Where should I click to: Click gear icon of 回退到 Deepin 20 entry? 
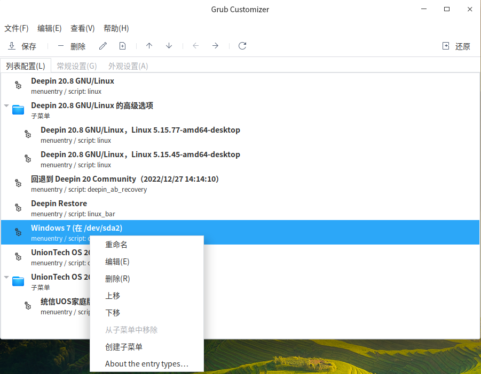pyautogui.click(x=18, y=183)
